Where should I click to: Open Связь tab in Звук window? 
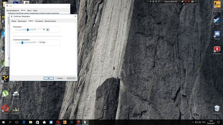[x=35, y=10]
